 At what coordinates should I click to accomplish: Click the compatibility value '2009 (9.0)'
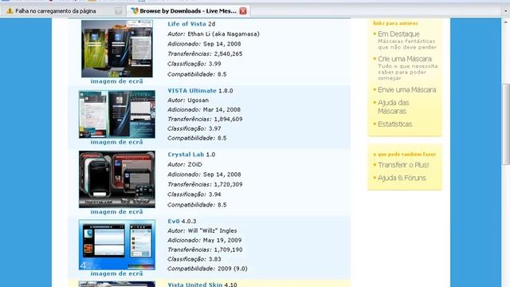coord(232,269)
